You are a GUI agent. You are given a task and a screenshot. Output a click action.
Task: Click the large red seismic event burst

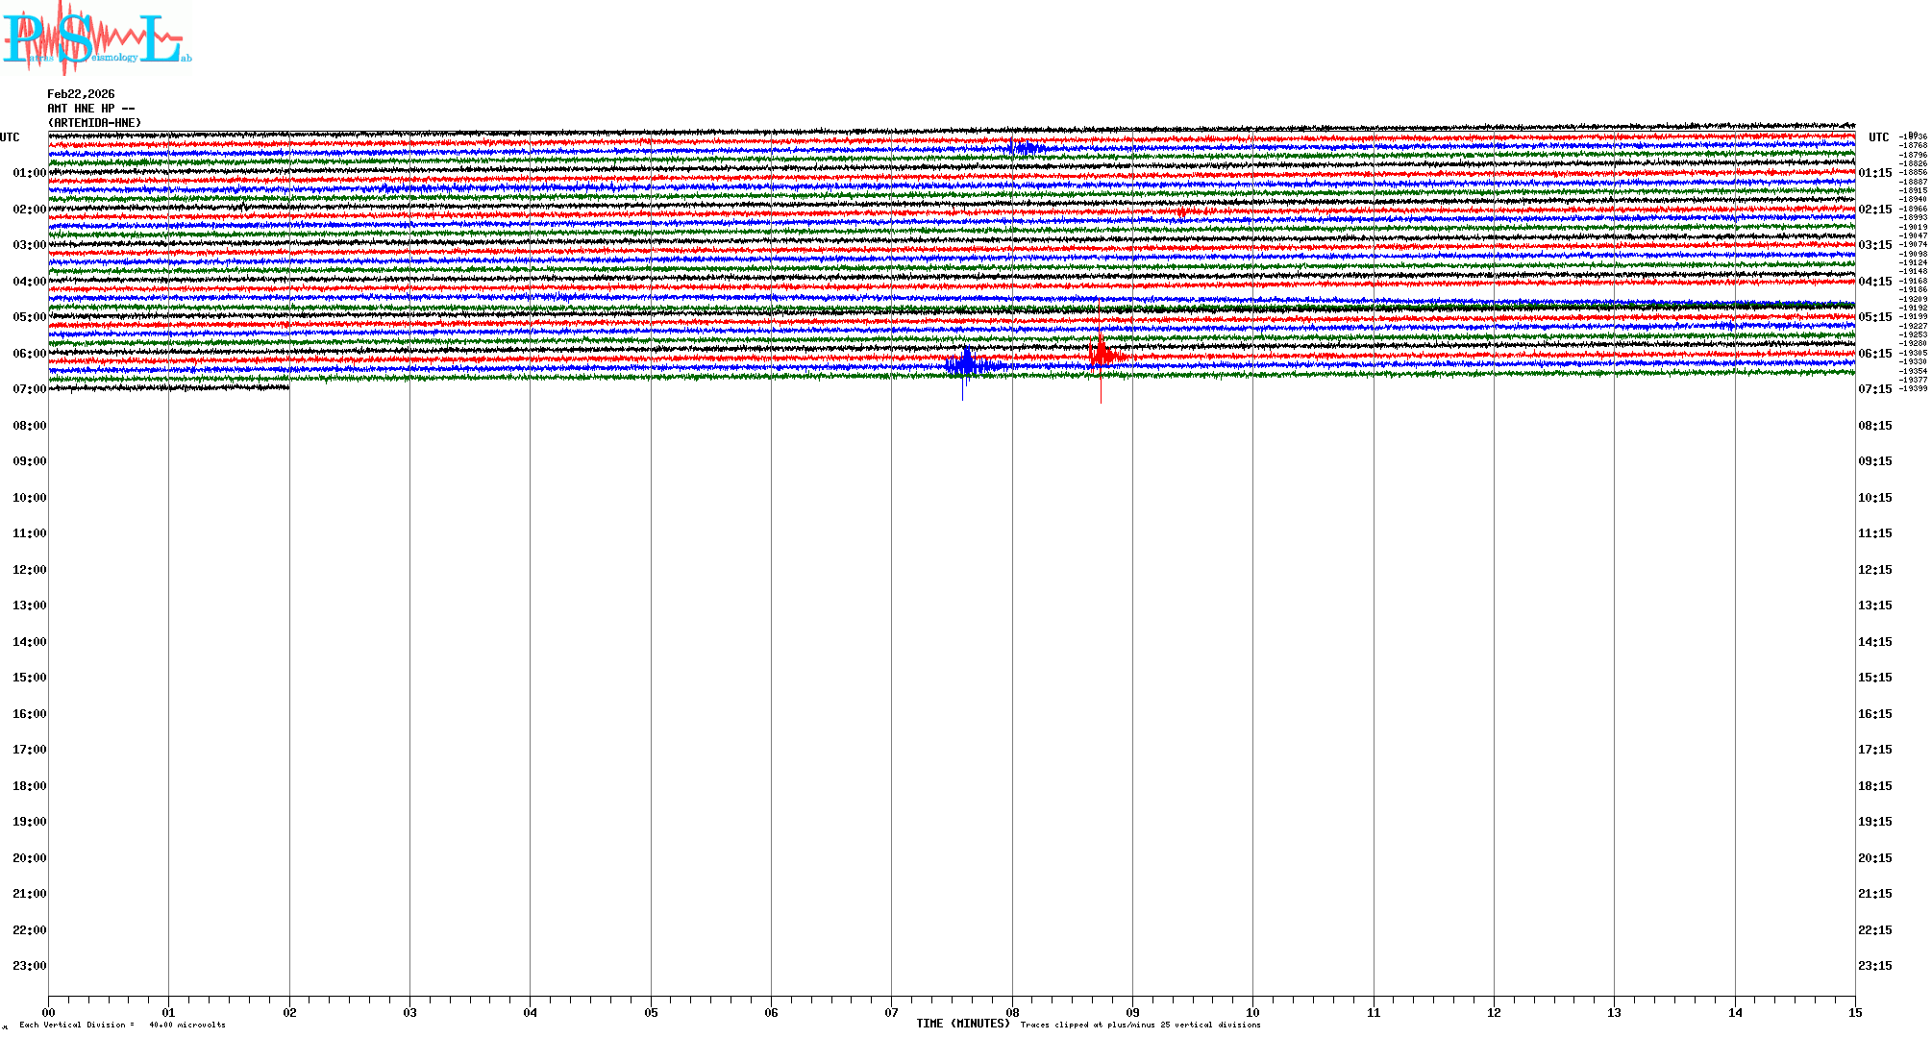(x=1102, y=354)
